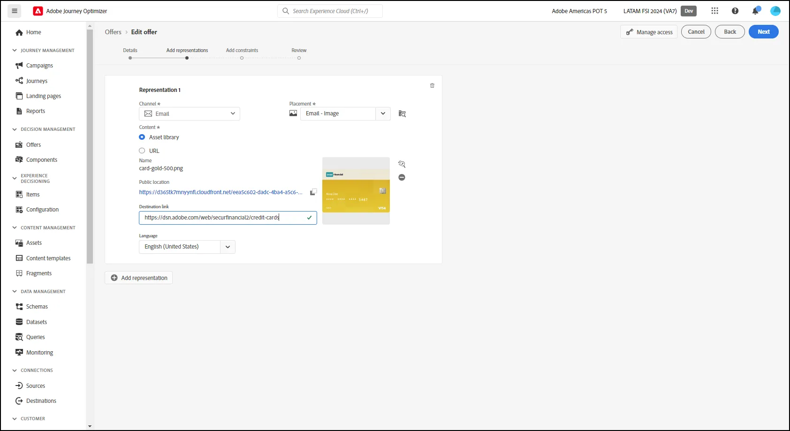Open the notifications bell icon
The width and height of the screenshot is (790, 431).
pyautogui.click(x=755, y=11)
